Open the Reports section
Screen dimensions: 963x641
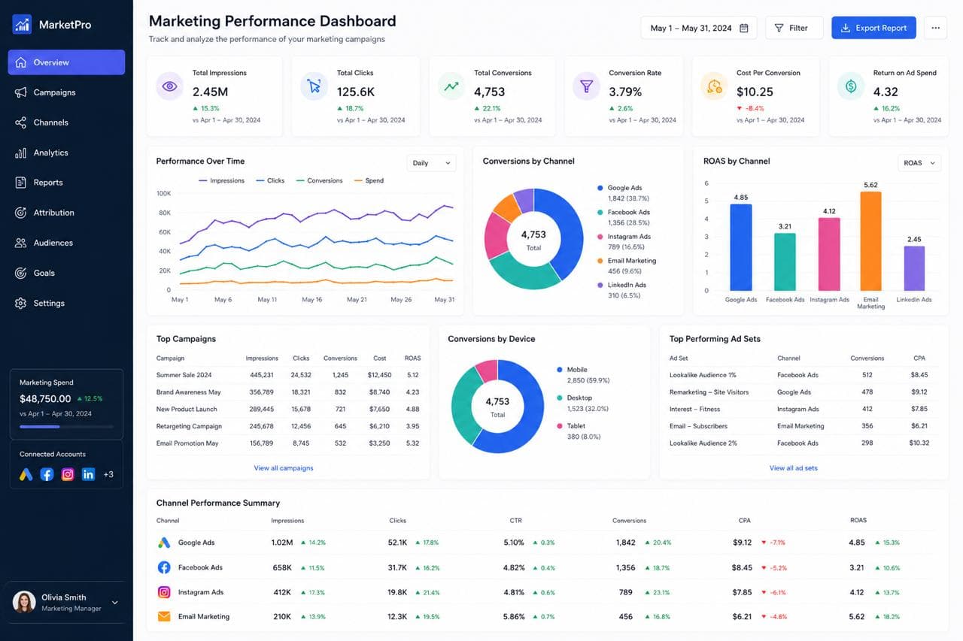(x=66, y=183)
